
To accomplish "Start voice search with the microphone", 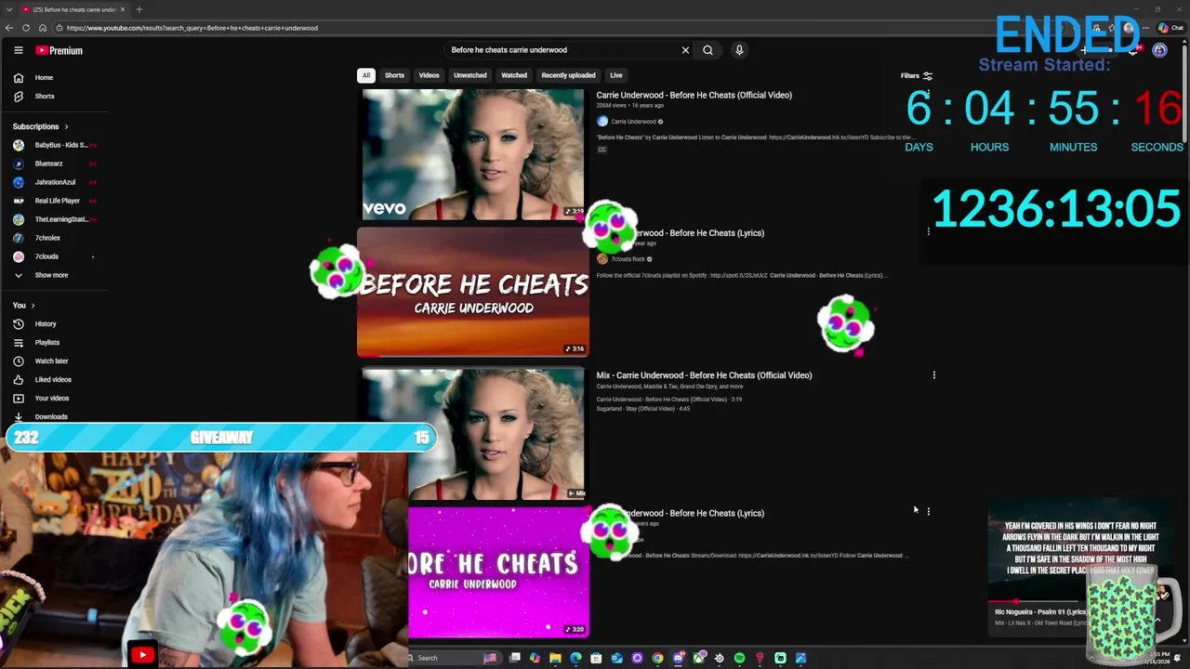I will [739, 50].
